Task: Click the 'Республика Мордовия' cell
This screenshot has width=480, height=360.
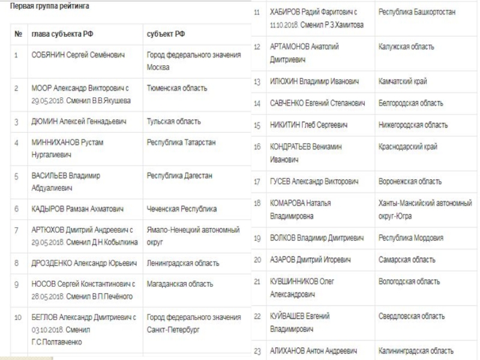Action: click(411, 238)
